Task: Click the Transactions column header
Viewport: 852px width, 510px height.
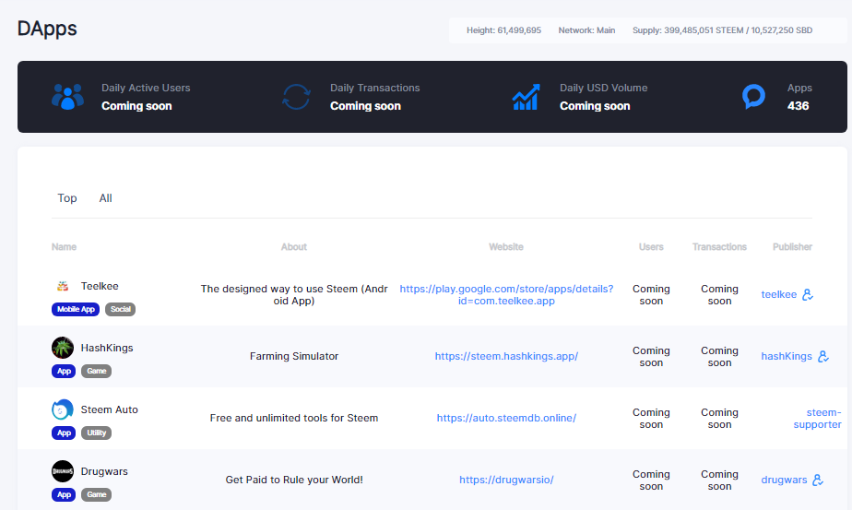Action: 719,247
